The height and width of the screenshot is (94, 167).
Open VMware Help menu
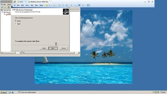pyautogui.click(x=41, y=5)
